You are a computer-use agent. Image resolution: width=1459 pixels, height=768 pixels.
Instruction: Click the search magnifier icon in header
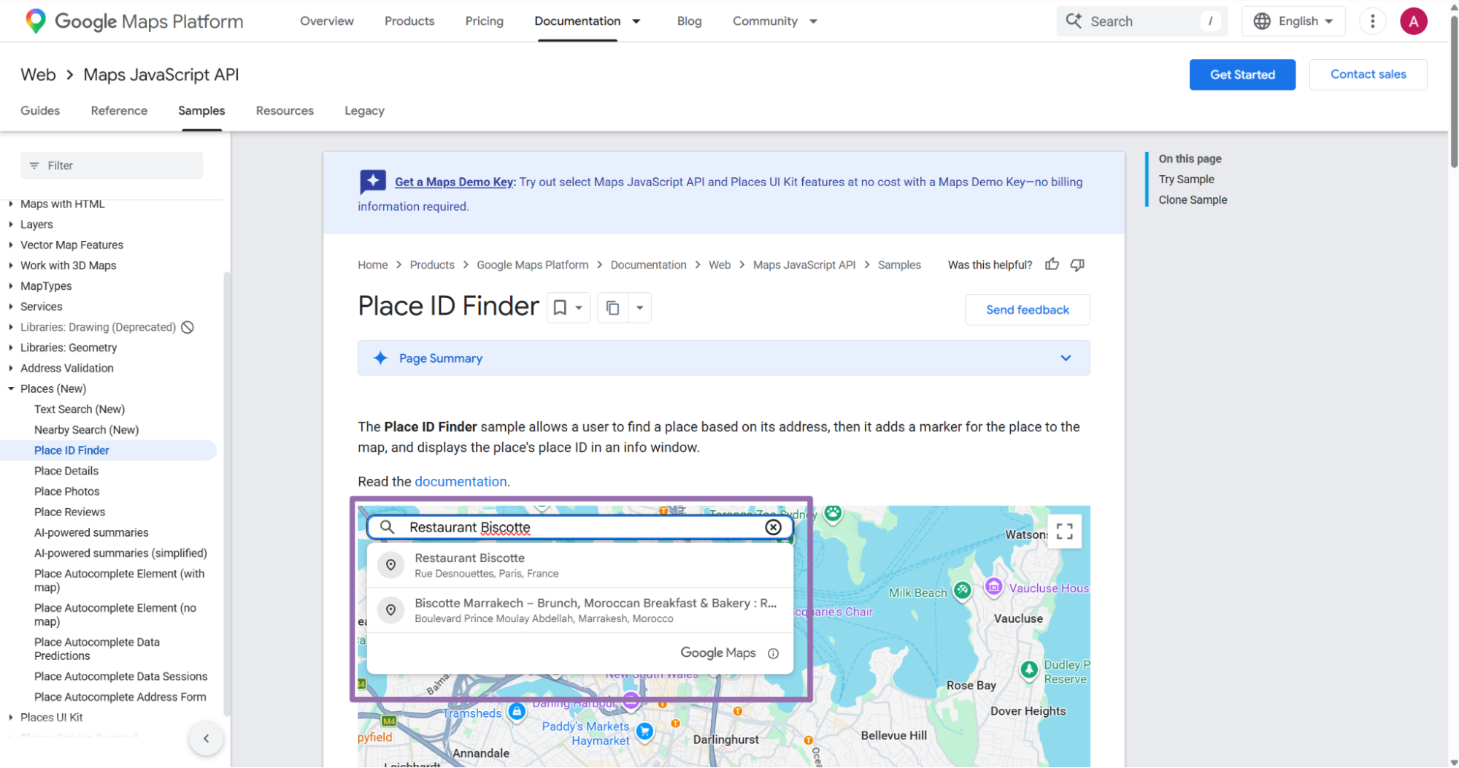(x=1074, y=21)
